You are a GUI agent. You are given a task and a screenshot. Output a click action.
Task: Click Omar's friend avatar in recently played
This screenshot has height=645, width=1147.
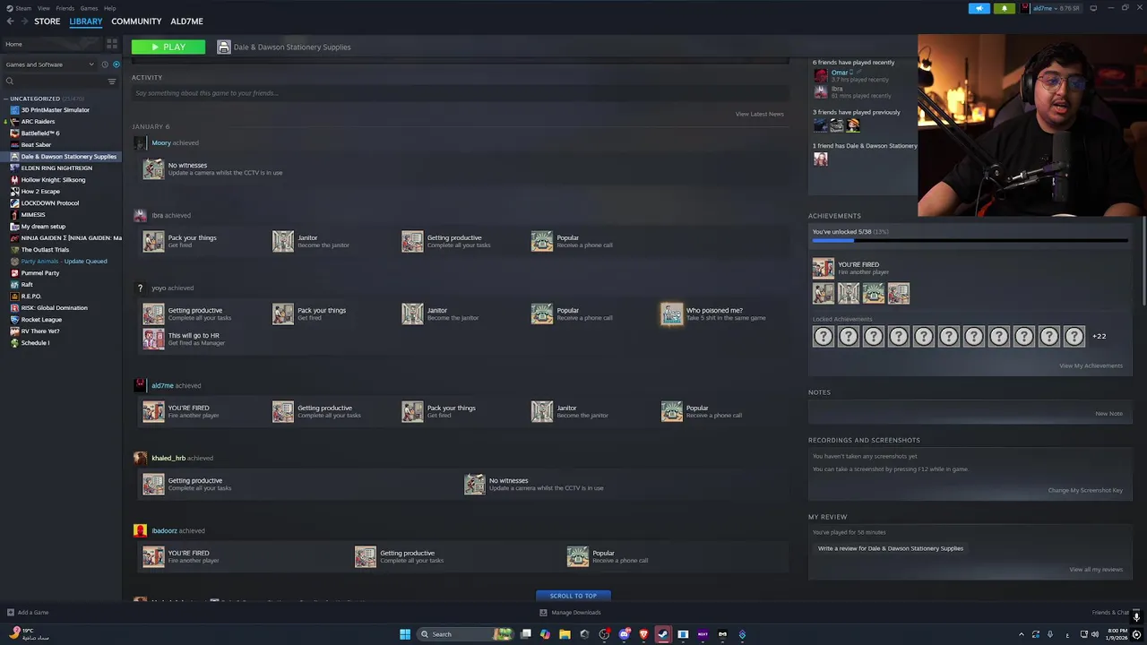[x=821, y=75]
